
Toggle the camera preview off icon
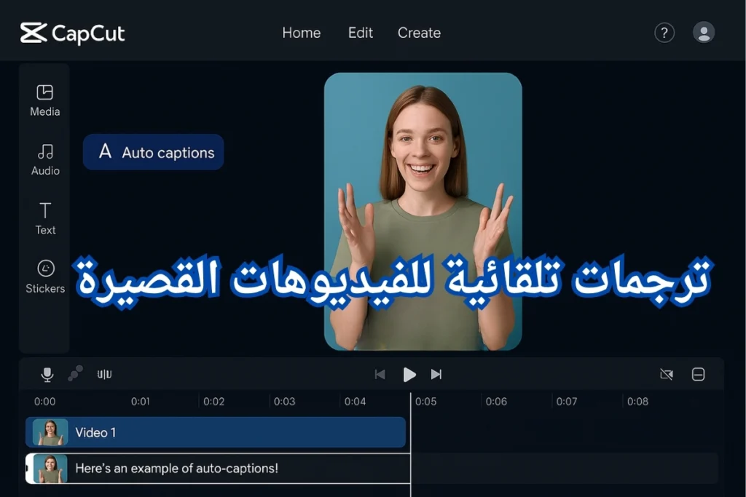[667, 374]
